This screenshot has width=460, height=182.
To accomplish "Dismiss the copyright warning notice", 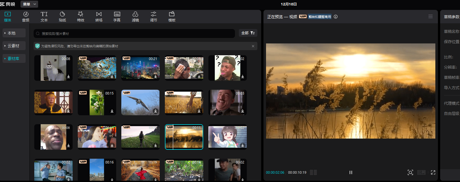I will pyautogui.click(x=253, y=46).
